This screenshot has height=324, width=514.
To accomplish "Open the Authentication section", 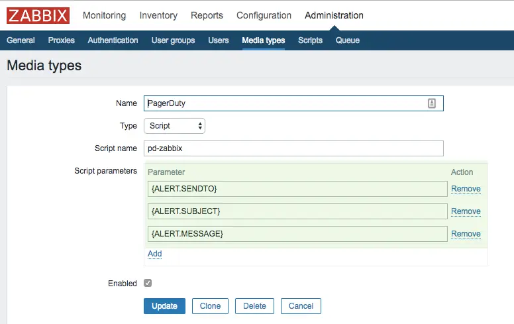I will [x=113, y=40].
